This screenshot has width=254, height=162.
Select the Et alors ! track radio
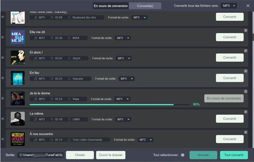2,57
